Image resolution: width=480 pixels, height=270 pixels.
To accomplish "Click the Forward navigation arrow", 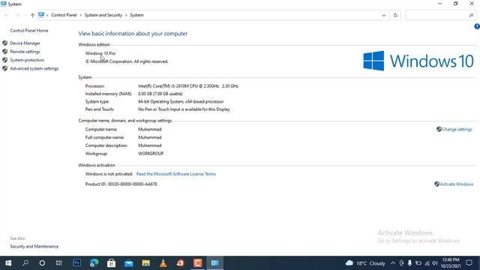I will point(17,15).
